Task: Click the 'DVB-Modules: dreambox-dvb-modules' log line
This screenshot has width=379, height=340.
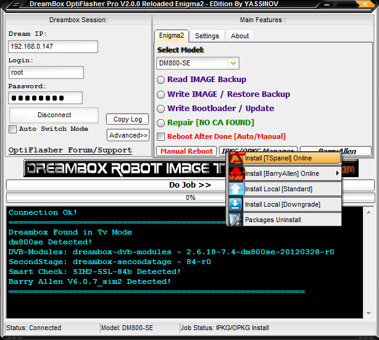Action: click(172, 252)
